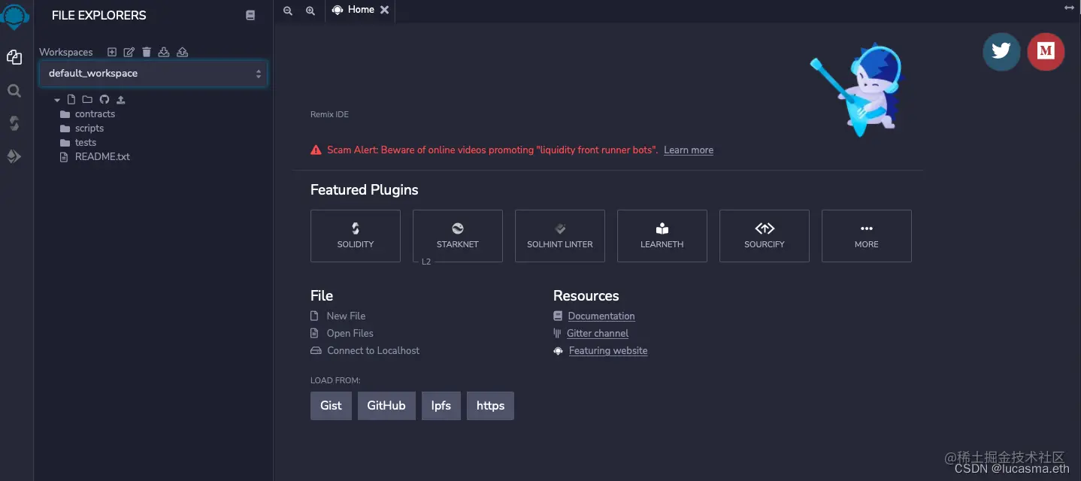Open the Search in files sidebar icon
The height and width of the screenshot is (481, 1081).
coord(14,91)
